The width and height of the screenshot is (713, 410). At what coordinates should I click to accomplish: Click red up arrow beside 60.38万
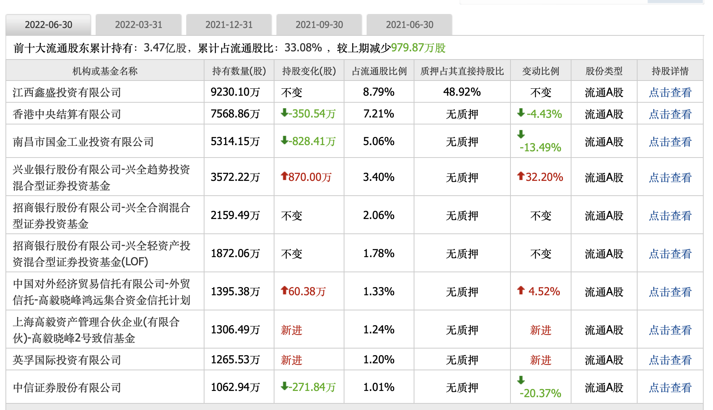click(x=284, y=290)
